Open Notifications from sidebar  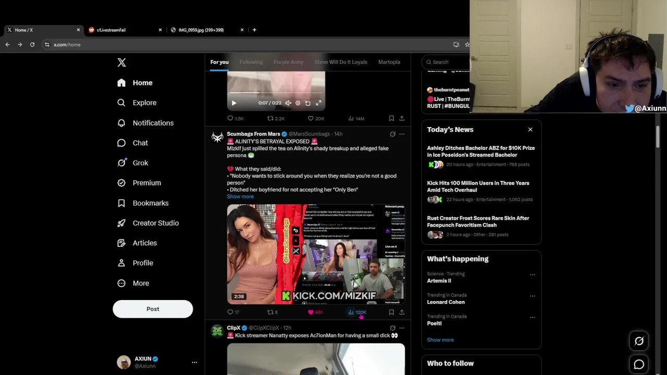coord(145,123)
